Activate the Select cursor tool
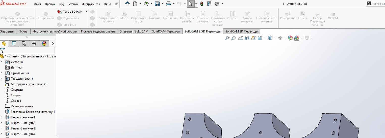The height and width of the screenshot is (138, 385). pos(191,4)
